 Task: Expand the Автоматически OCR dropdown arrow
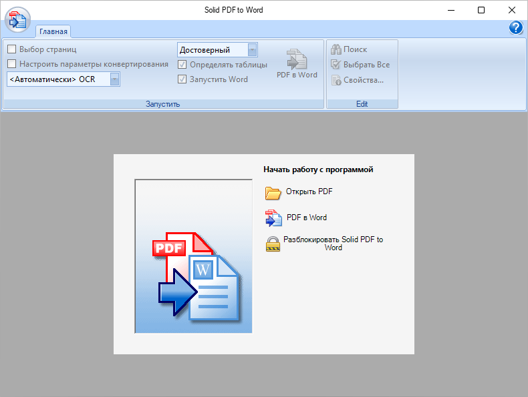tap(114, 79)
